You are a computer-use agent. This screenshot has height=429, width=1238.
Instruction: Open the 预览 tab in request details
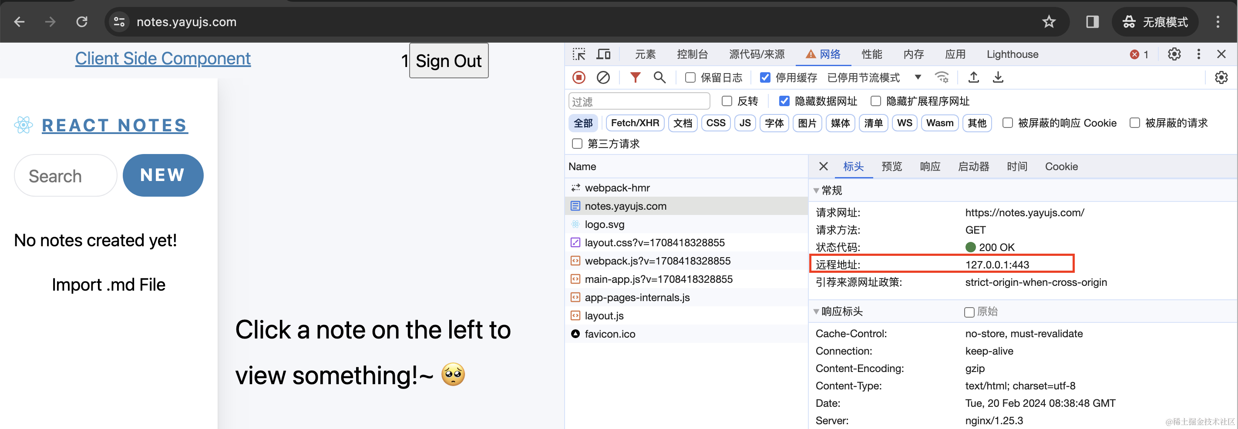891,167
